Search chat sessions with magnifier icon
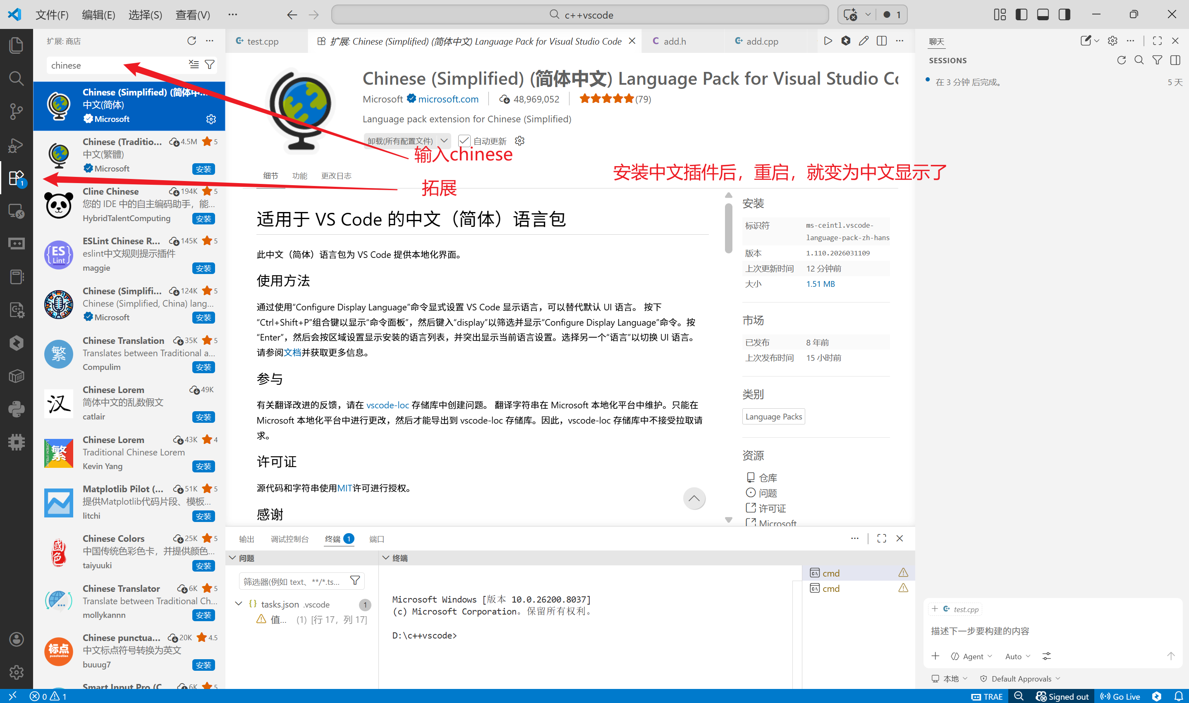 point(1139,60)
